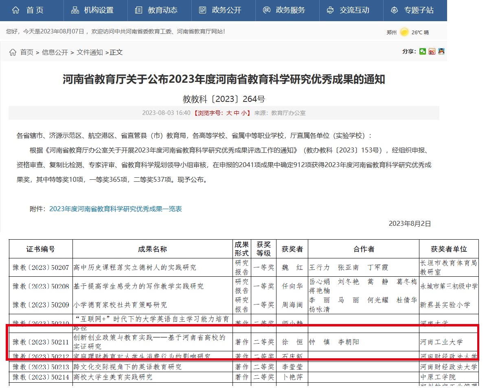The height and width of the screenshot is (388, 487).
Task: Click the interaction icon beside 交流互动
Action: click(330, 10)
